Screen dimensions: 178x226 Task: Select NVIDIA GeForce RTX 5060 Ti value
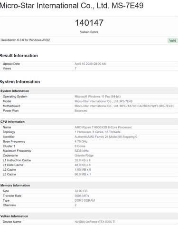pos(95,222)
